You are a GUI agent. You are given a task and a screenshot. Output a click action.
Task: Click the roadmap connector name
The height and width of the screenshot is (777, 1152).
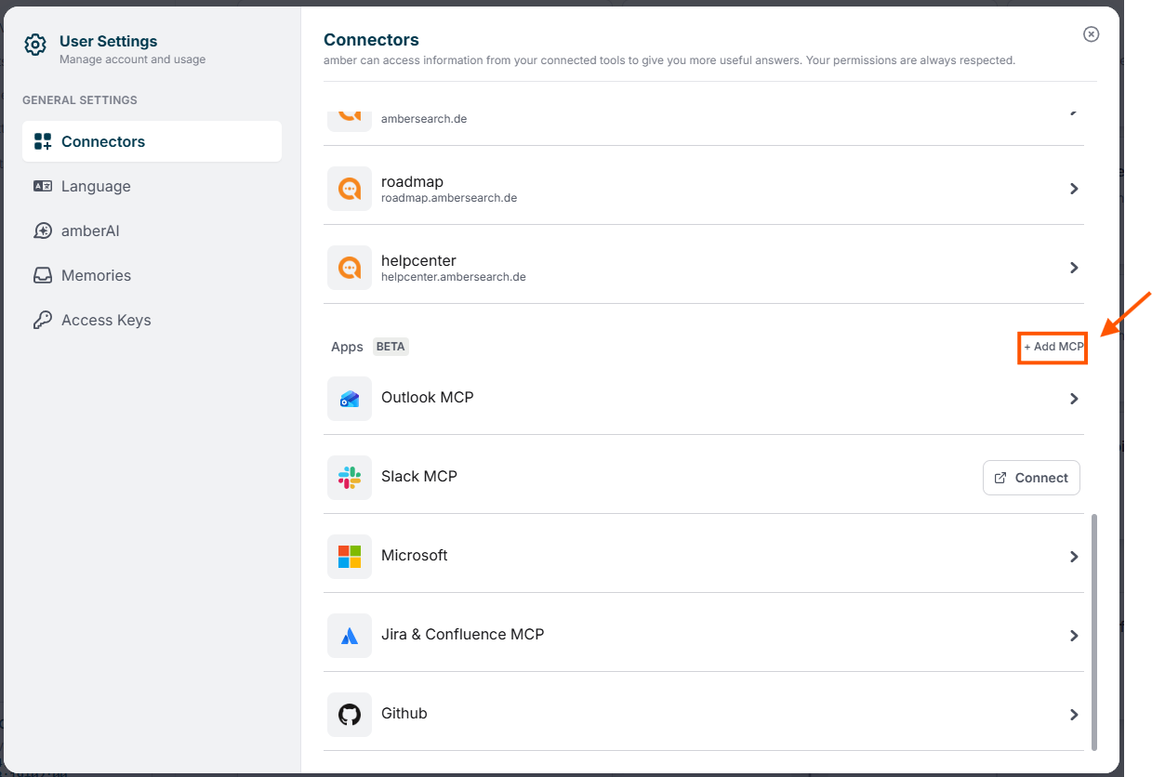coord(412,181)
